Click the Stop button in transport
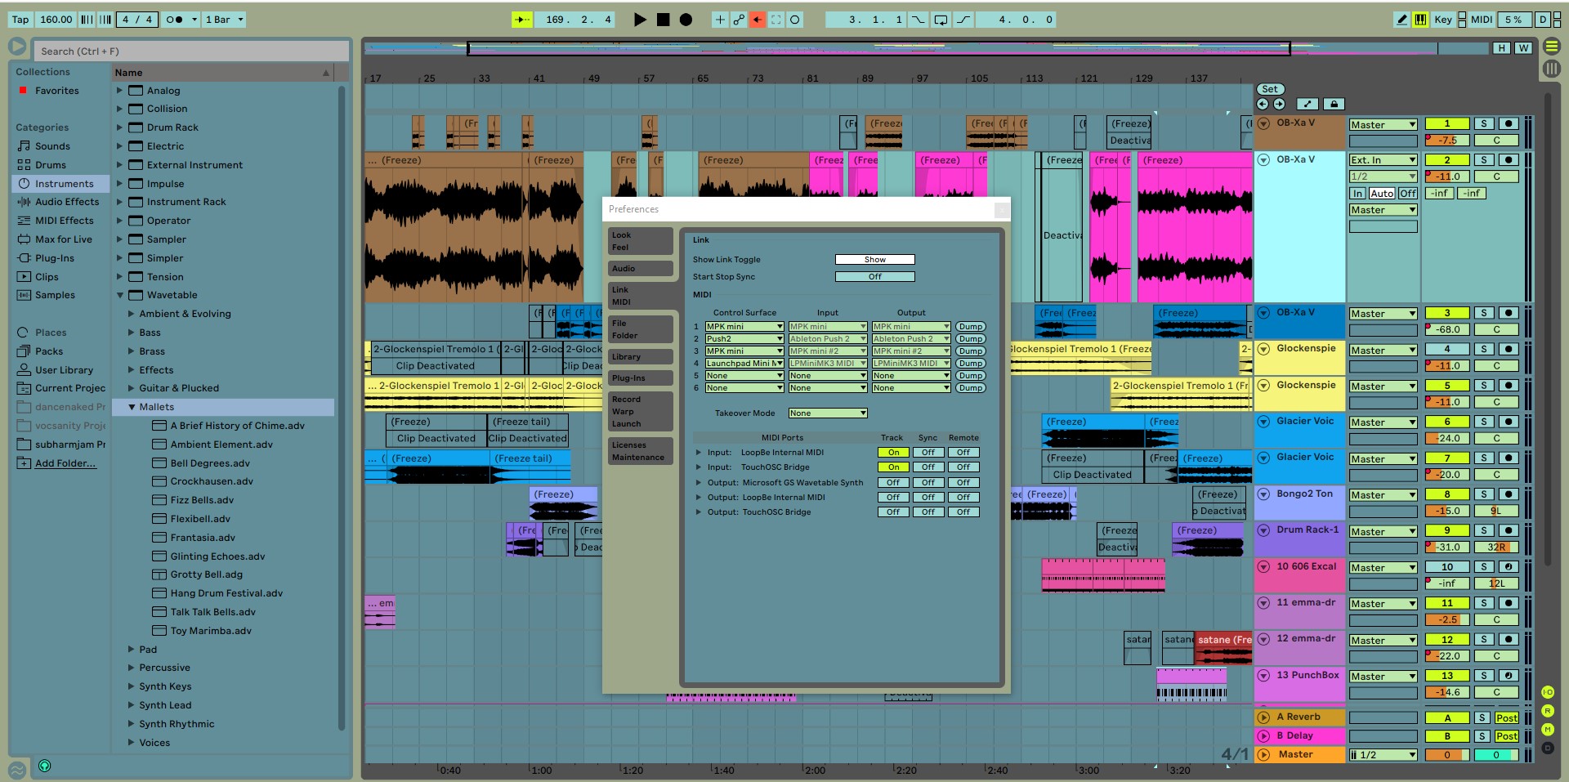This screenshot has width=1569, height=782. [663, 20]
